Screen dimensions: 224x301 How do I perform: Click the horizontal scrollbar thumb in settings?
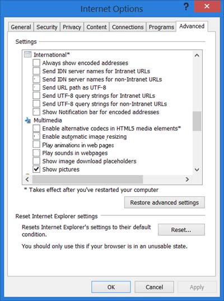[x=87, y=179]
